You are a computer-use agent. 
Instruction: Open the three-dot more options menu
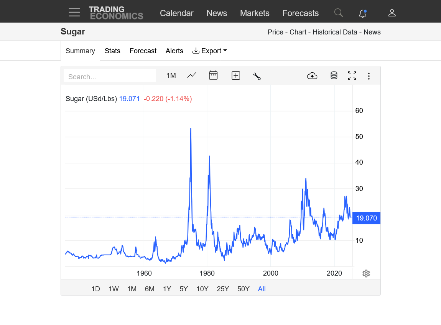click(x=369, y=76)
